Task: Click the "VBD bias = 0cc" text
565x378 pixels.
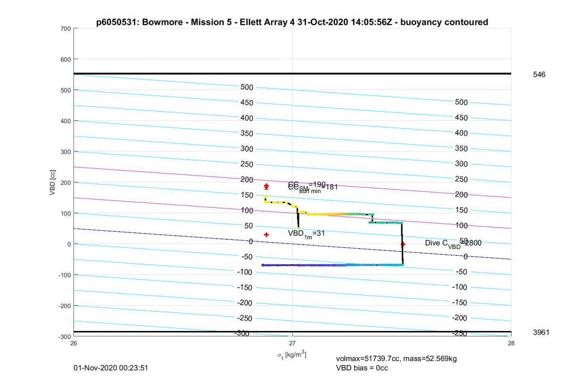Action: coord(362,368)
